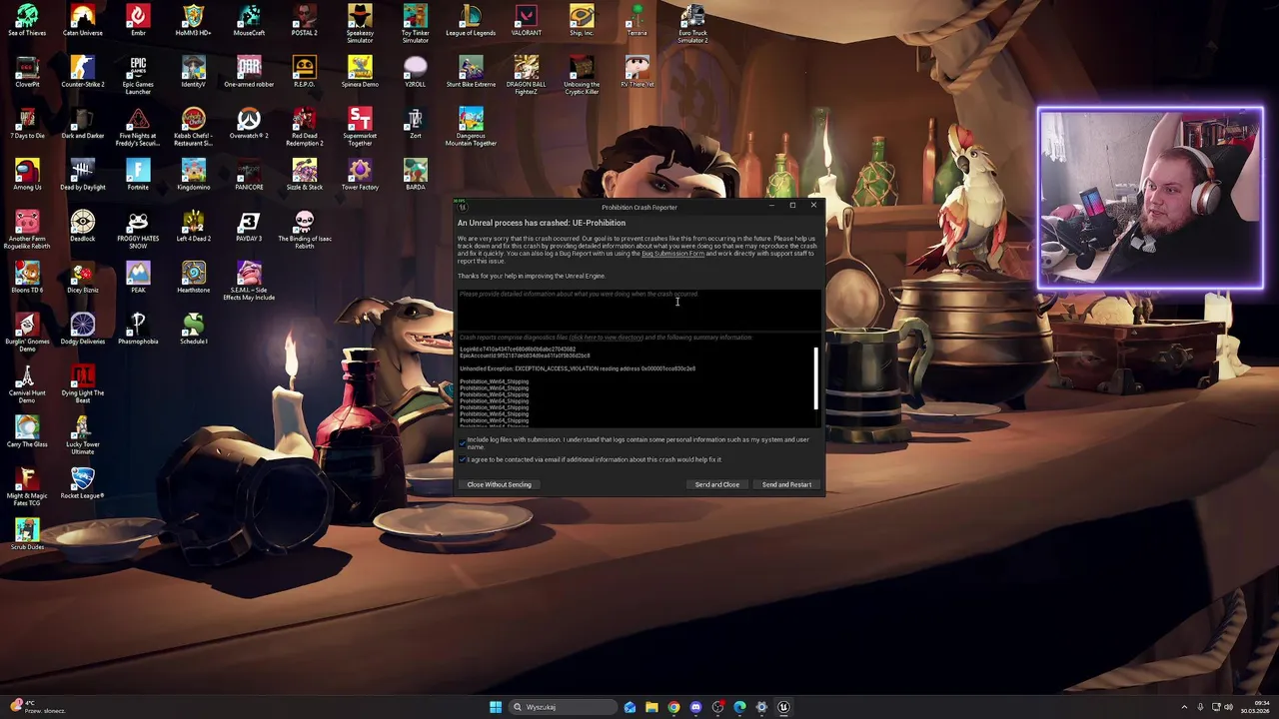Open the Windows Start menu
The height and width of the screenshot is (719, 1279).
[x=496, y=707]
